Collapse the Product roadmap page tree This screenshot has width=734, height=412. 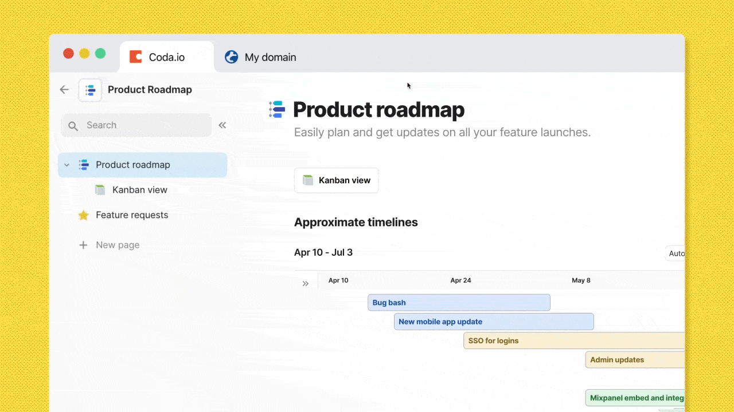pos(67,165)
